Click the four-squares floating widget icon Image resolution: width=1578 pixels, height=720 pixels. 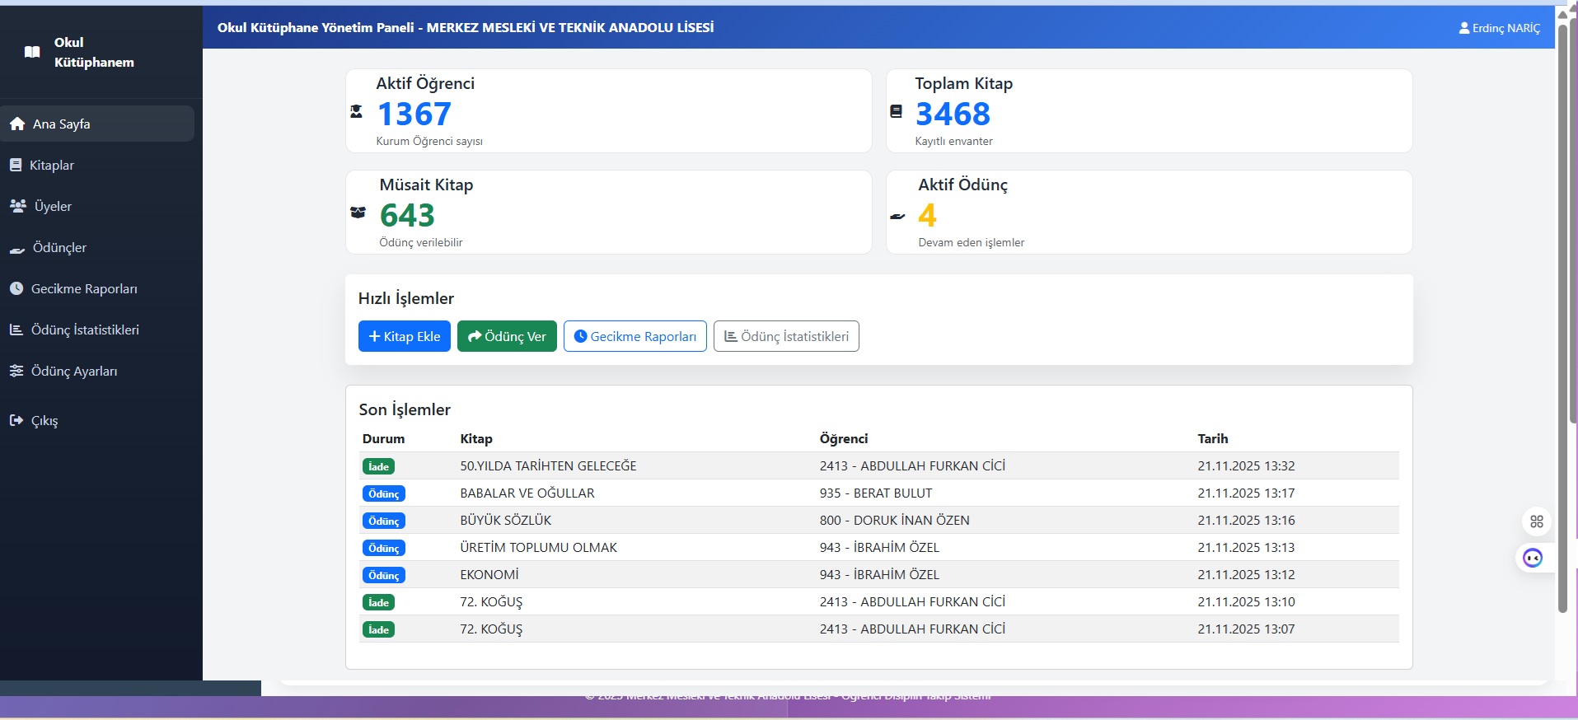coord(1536,521)
